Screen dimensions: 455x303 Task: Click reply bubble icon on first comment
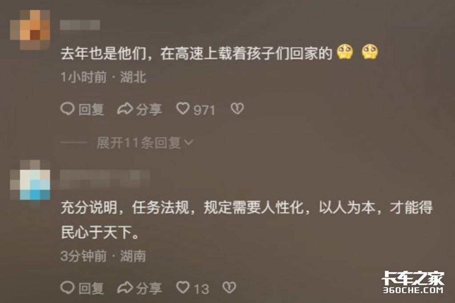(68, 109)
